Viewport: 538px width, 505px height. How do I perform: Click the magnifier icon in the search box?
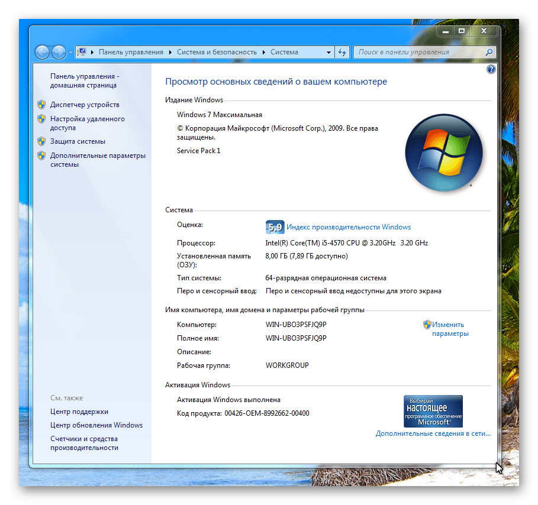[x=489, y=52]
